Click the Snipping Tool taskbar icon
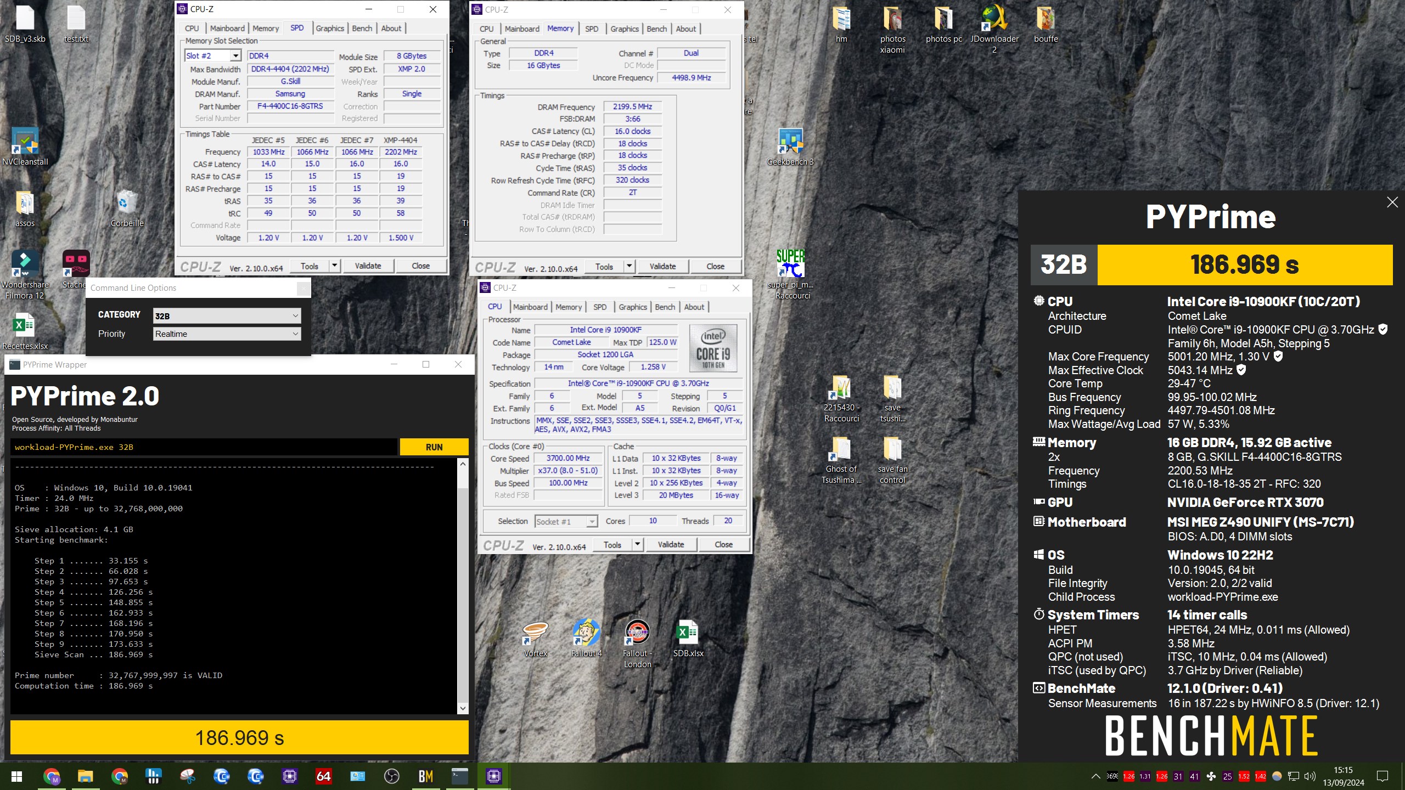This screenshot has width=1405, height=790. [x=188, y=776]
